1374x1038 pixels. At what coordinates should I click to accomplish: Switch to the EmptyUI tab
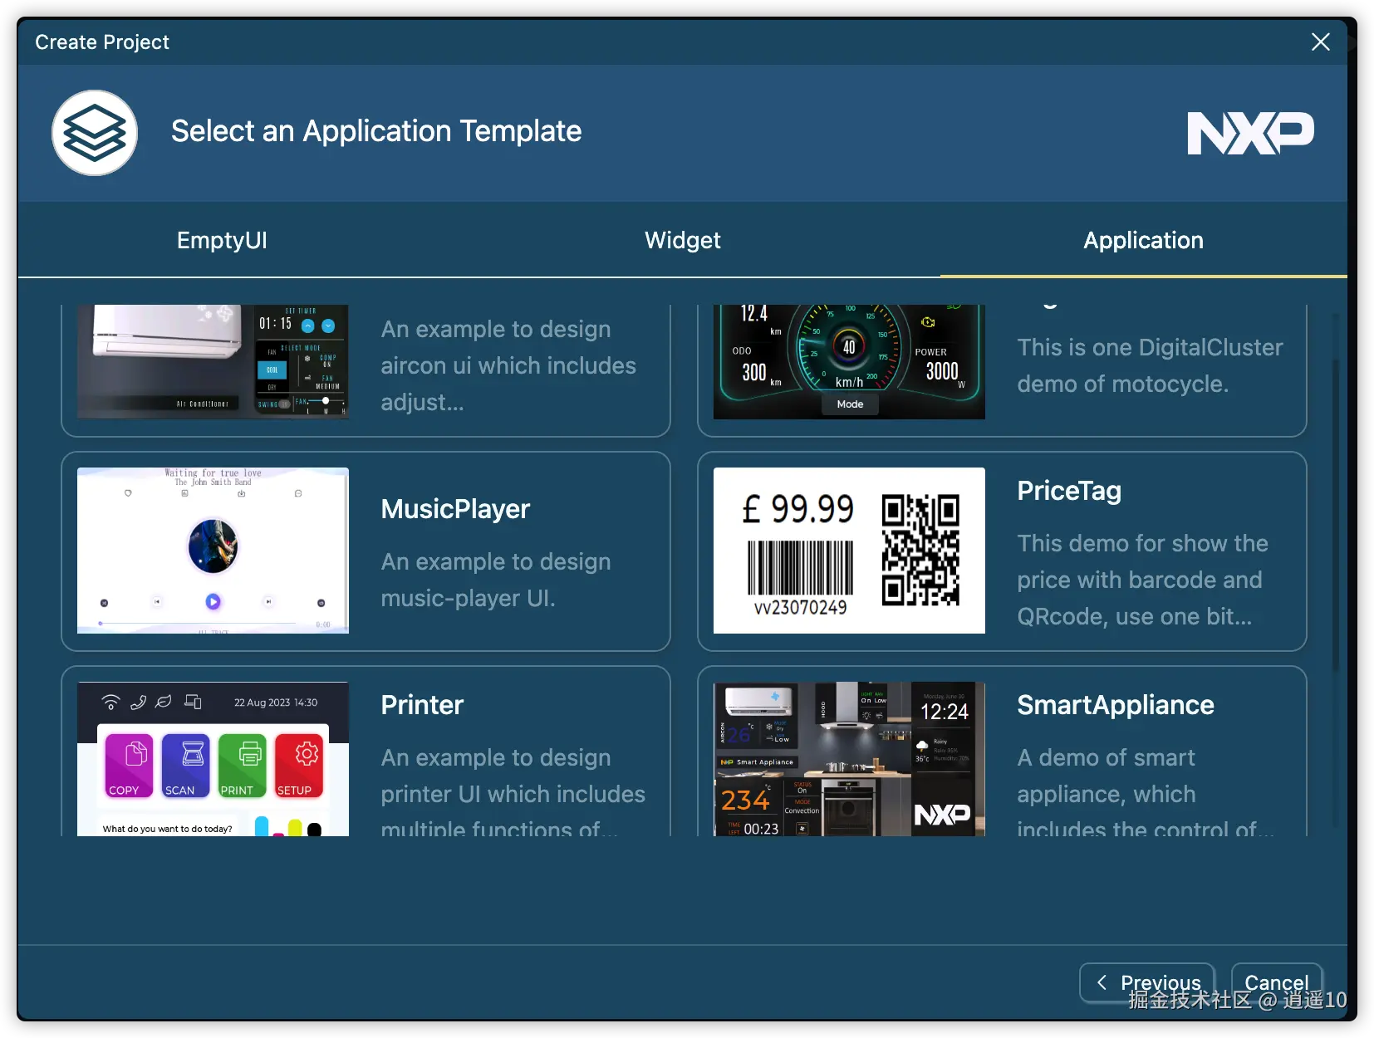(222, 240)
